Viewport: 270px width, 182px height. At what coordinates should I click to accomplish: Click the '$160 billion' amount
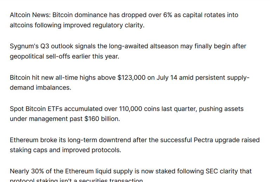(x=101, y=119)
